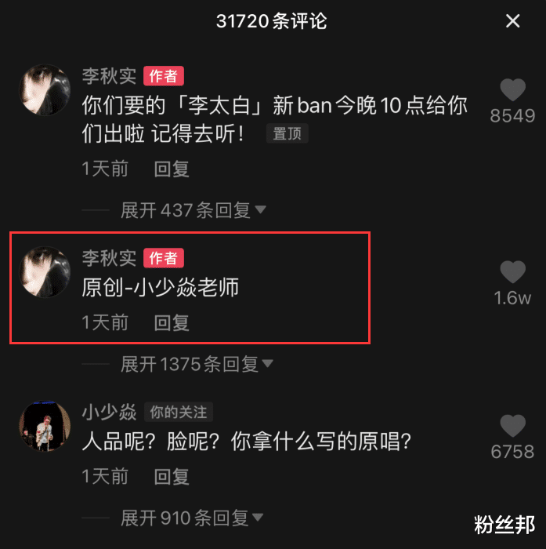
Task: Like the pinned 李太白 comment with 8549 likes
Action: pyautogui.click(x=512, y=89)
